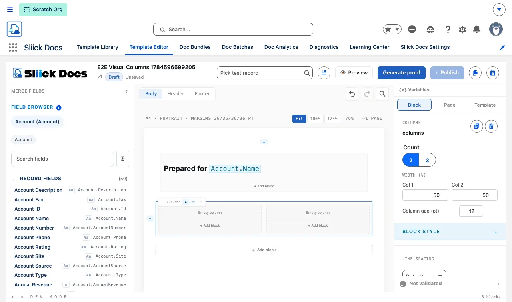This screenshot has width=512, height=302.
Task: Set column count to 3
Action: (x=427, y=160)
